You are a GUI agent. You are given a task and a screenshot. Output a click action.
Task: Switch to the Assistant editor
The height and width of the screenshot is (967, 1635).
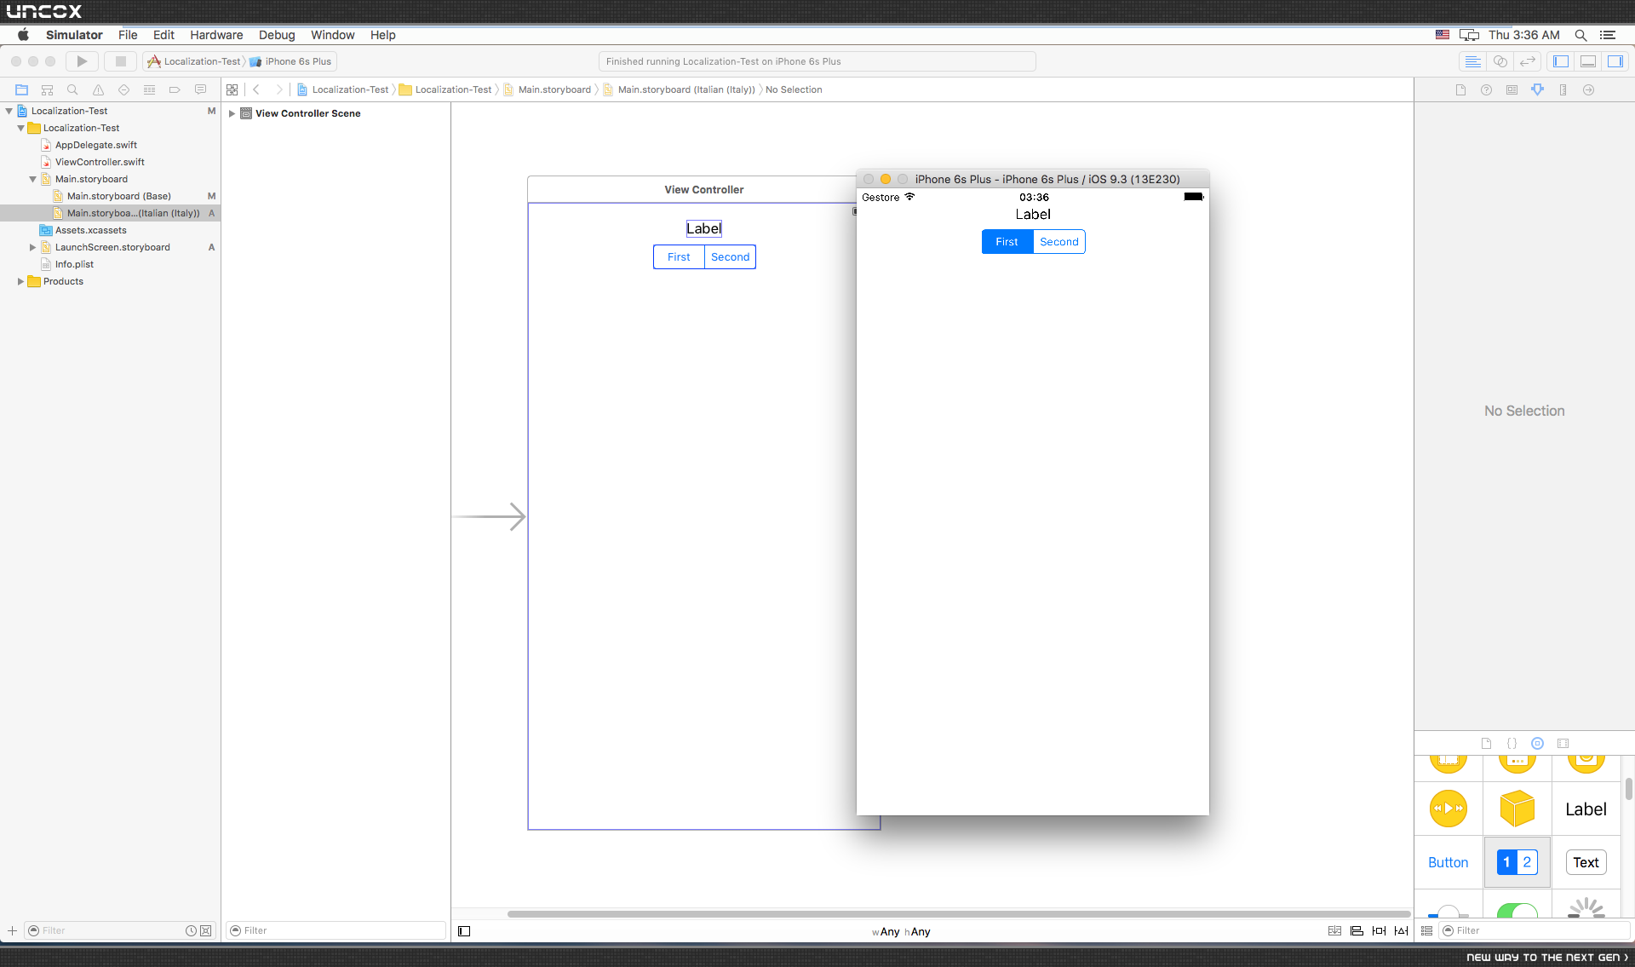[x=1500, y=61]
